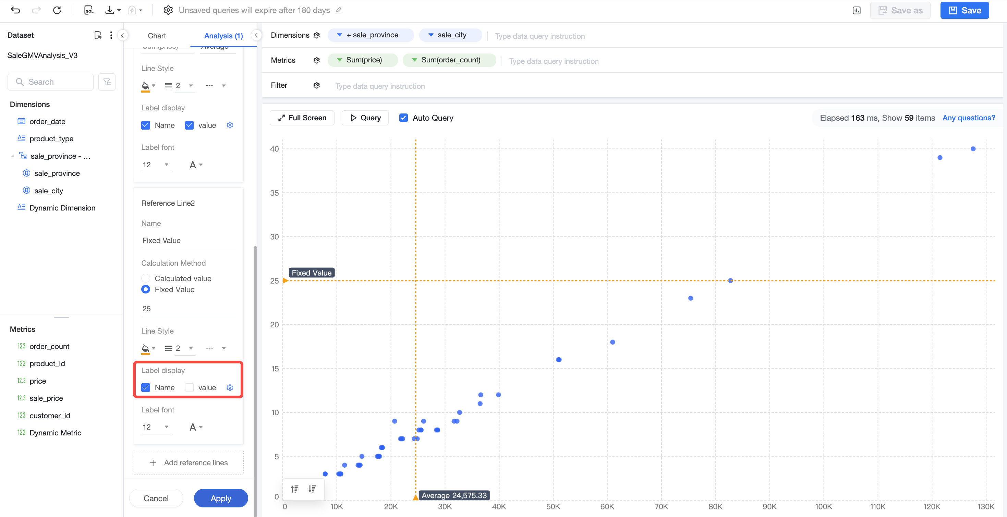The height and width of the screenshot is (517, 1007).
Task: Enable the value checkbox in Reference Line2
Action: (189, 387)
